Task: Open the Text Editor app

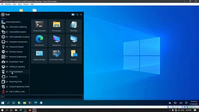Action: 74,26
